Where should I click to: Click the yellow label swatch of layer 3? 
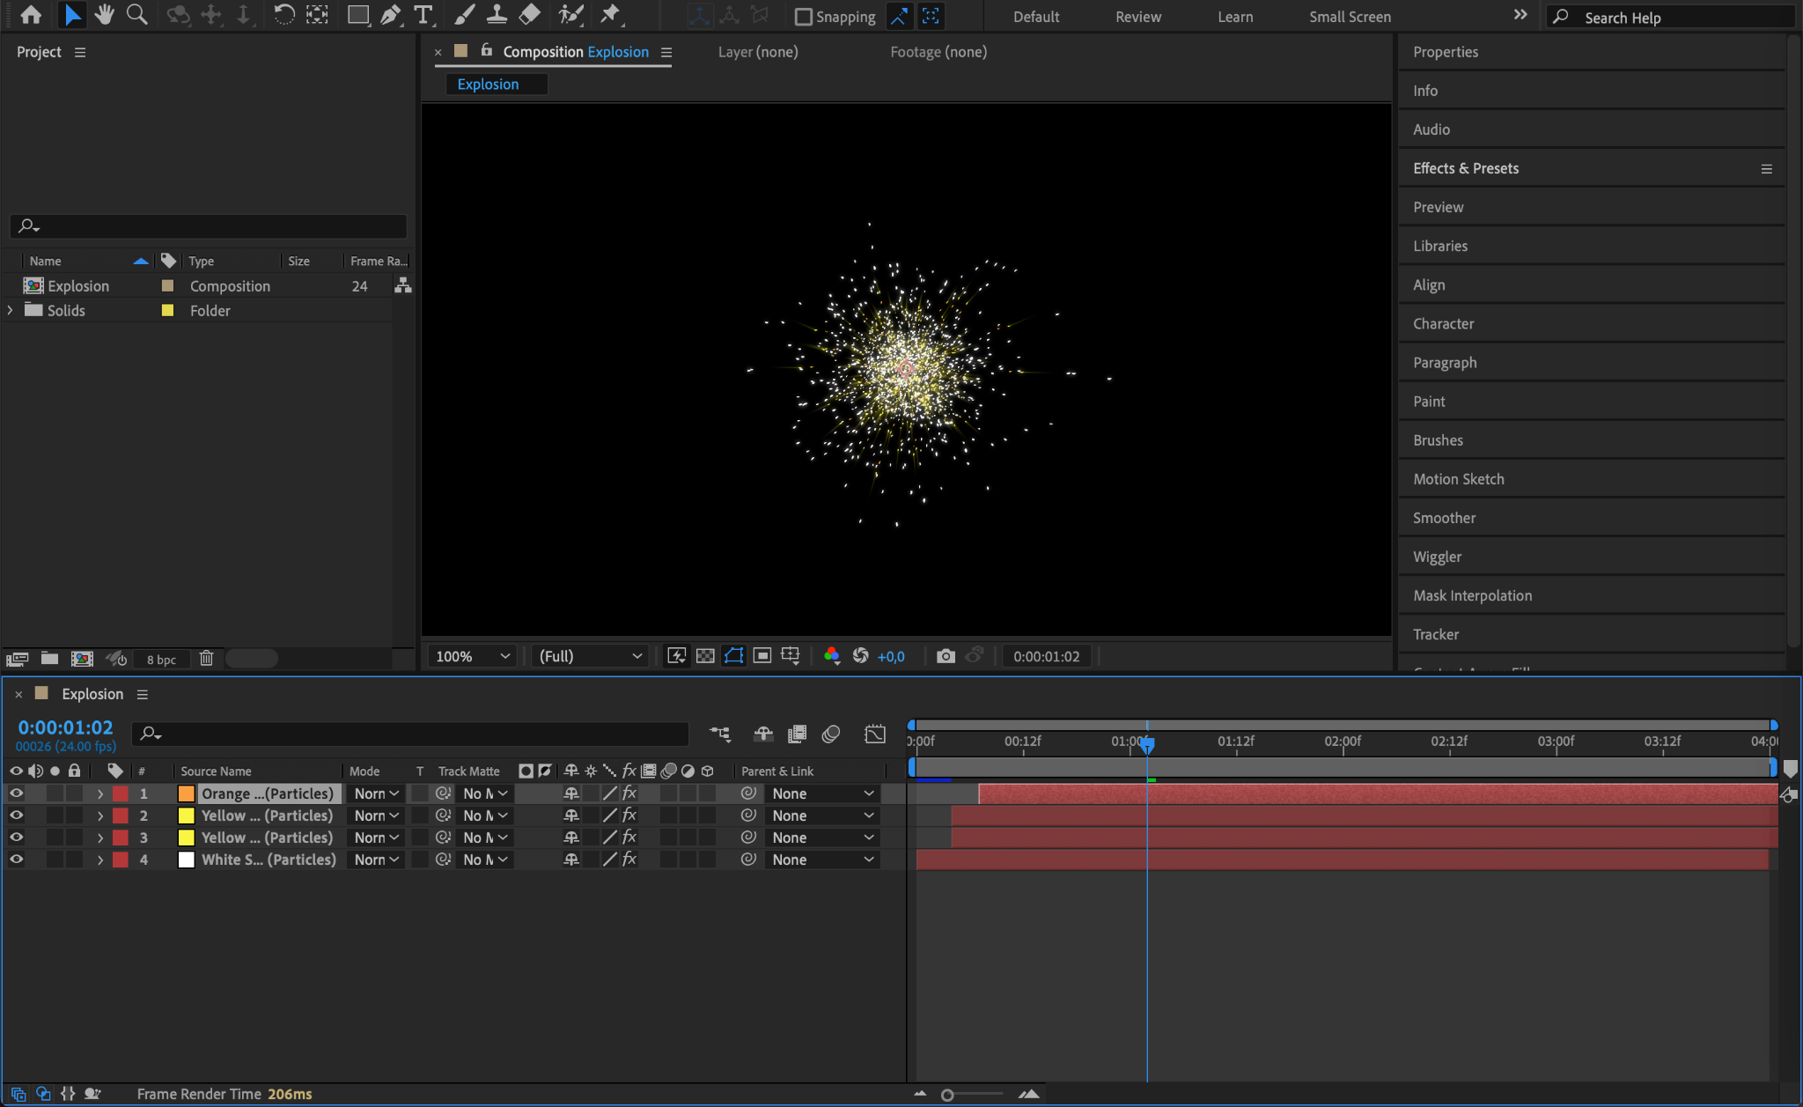coord(186,838)
